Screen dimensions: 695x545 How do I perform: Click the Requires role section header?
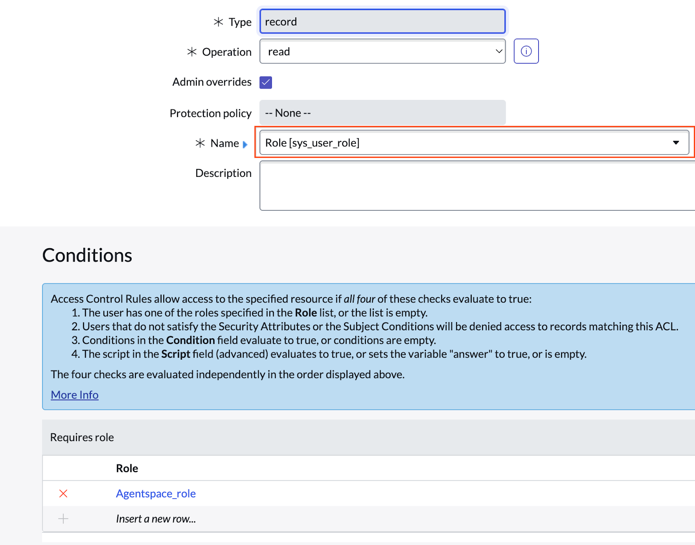(82, 437)
